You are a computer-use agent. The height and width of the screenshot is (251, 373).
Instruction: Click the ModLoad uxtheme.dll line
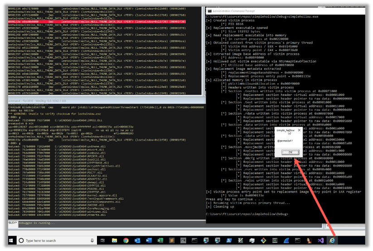(57, 147)
